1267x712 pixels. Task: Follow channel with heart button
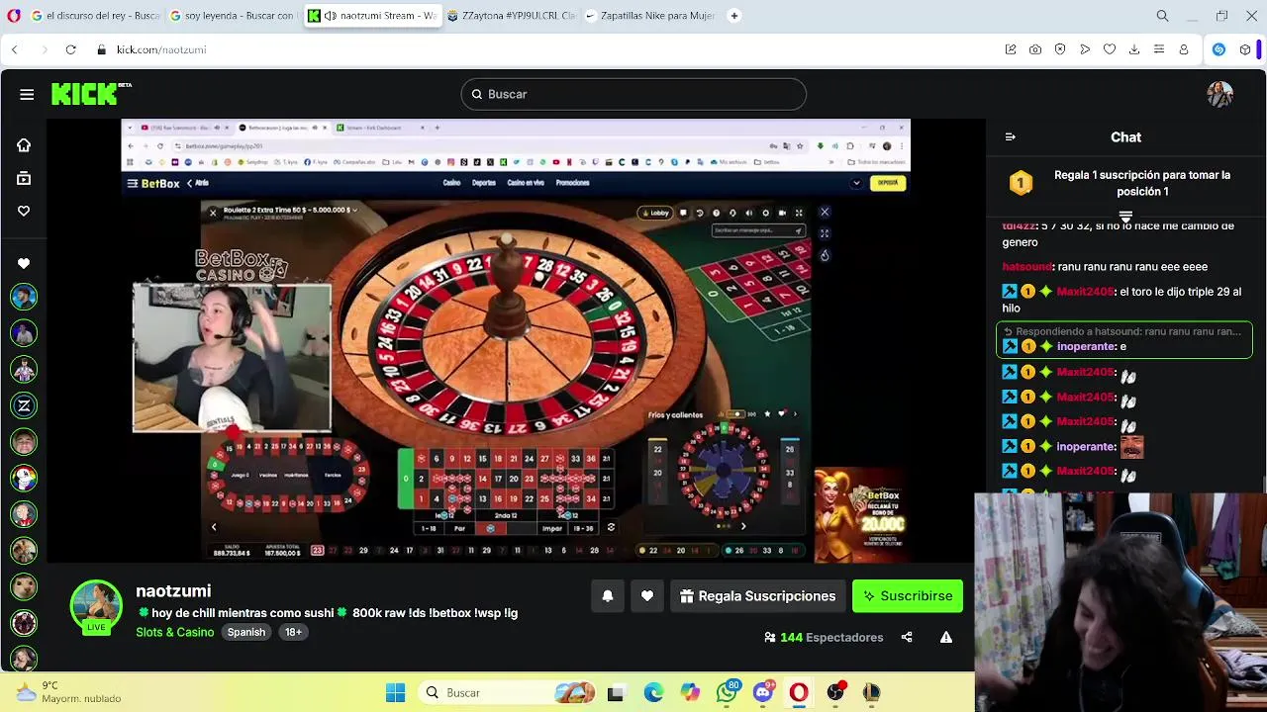pos(647,596)
